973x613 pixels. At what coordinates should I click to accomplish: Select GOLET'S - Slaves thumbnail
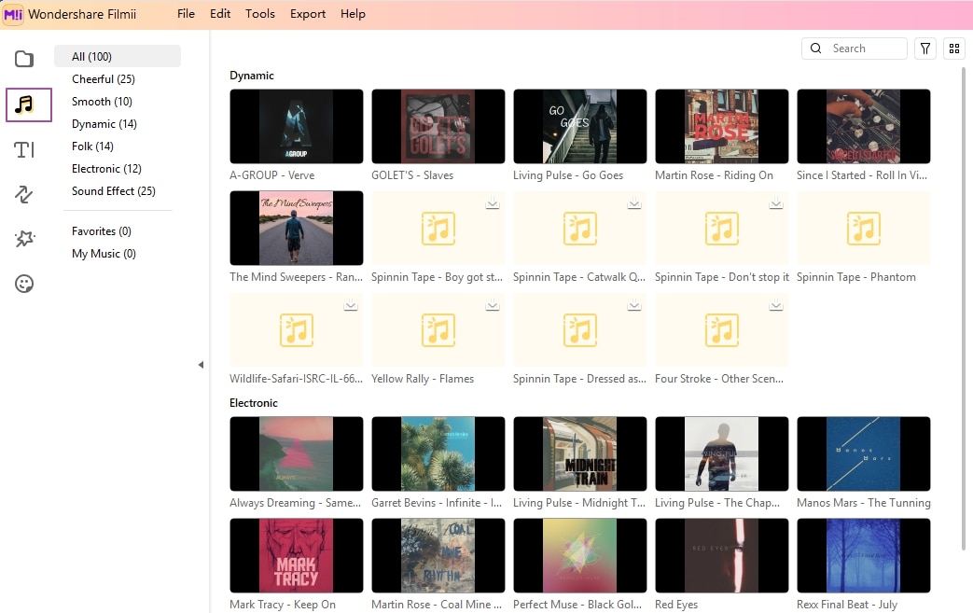tap(438, 127)
